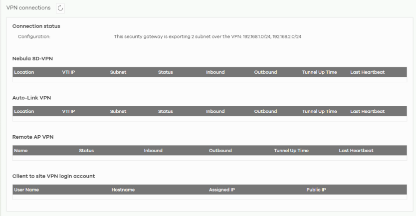
Task: Sort login accounts by User Name column
Action: click(26, 190)
